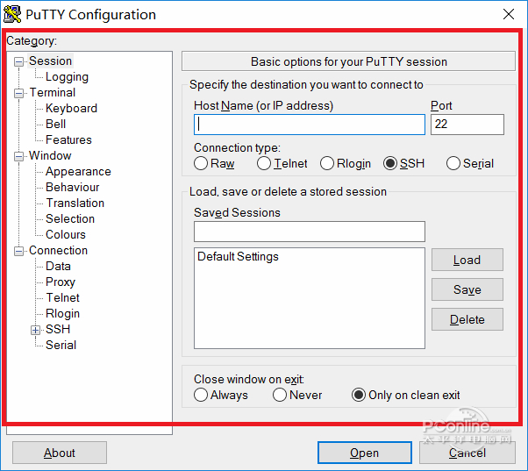This screenshot has height=471, width=528.
Task: Click the About button
Action: tap(60, 453)
